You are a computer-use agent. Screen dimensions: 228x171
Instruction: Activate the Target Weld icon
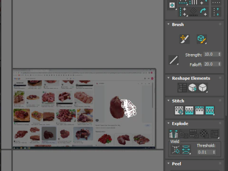[176, 150]
